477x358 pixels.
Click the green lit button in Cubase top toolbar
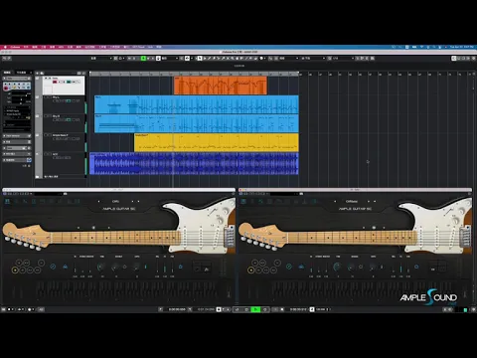pos(143,58)
